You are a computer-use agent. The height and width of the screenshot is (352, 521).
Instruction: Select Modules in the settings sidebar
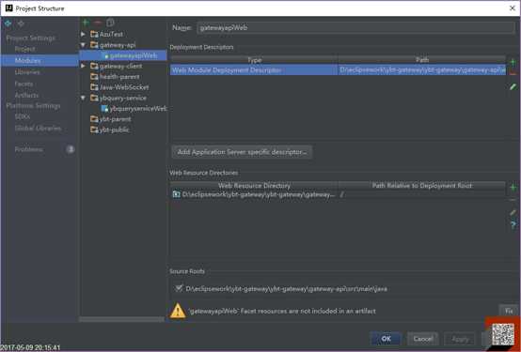pos(39,61)
